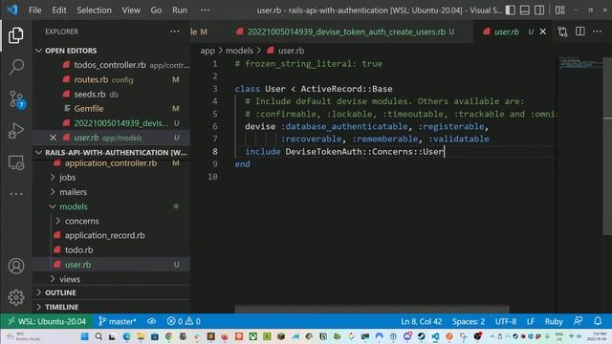Open the Run menu

point(180,11)
